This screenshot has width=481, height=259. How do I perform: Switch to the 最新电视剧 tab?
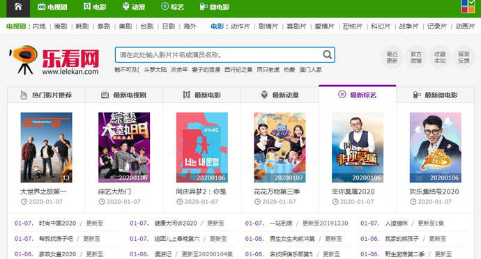pos(124,95)
